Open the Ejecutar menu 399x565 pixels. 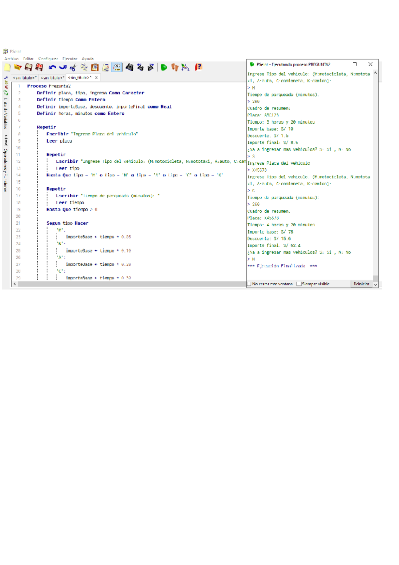70,59
